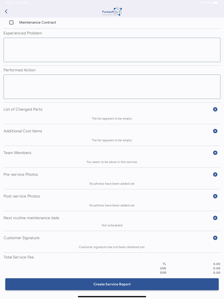Add an item to List of Changed Parts
This screenshot has height=299, width=224.
(215, 109)
